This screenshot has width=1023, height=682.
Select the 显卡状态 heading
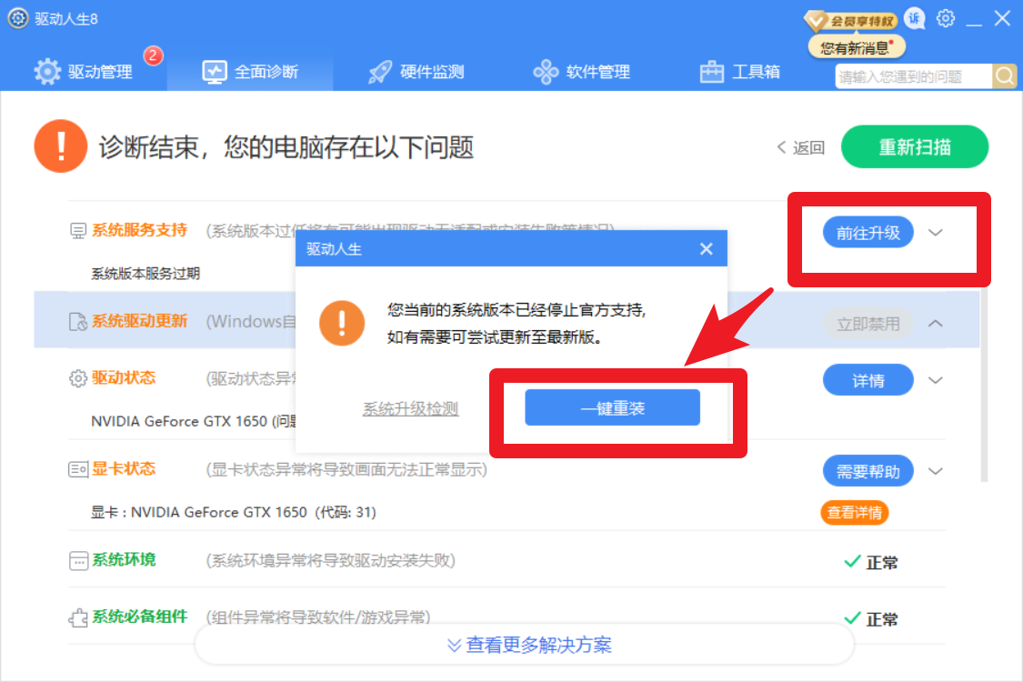[124, 468]
